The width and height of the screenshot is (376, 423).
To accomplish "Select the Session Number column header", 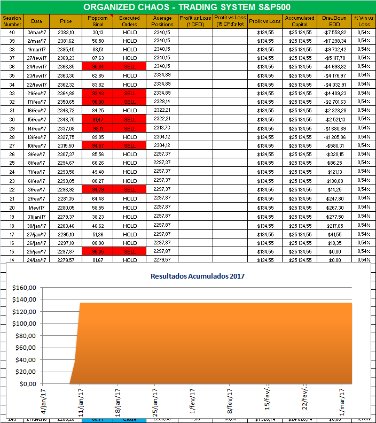I will tap(12, 21).
